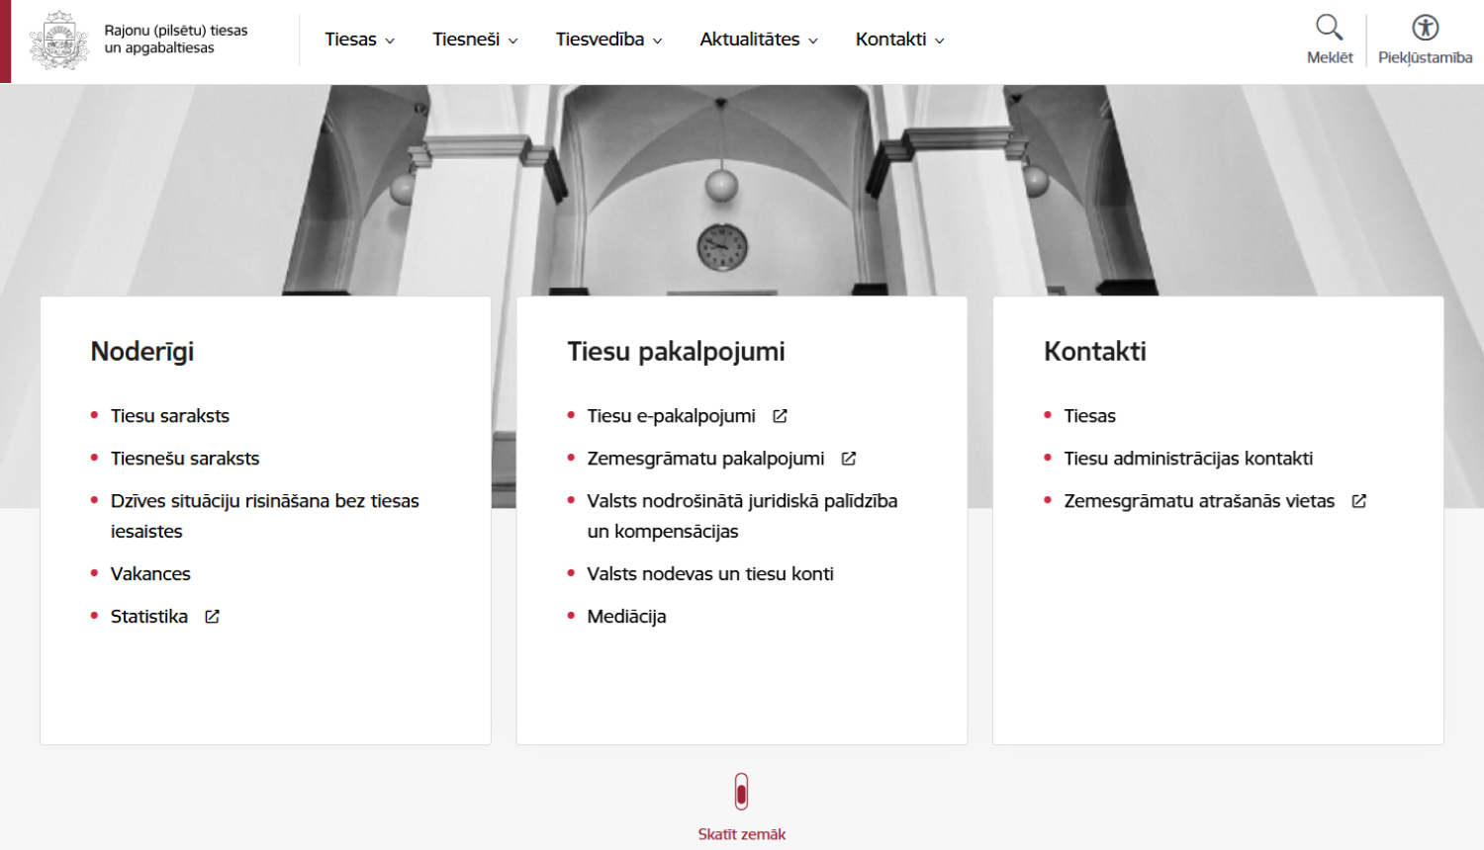
Task: Click the external-link icon beside Zemesgrāmatu atrašanās vietas
Action: [1359, 500]
